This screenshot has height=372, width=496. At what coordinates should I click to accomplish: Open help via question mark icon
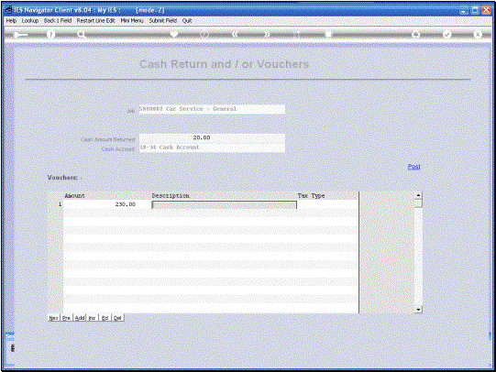50,35
